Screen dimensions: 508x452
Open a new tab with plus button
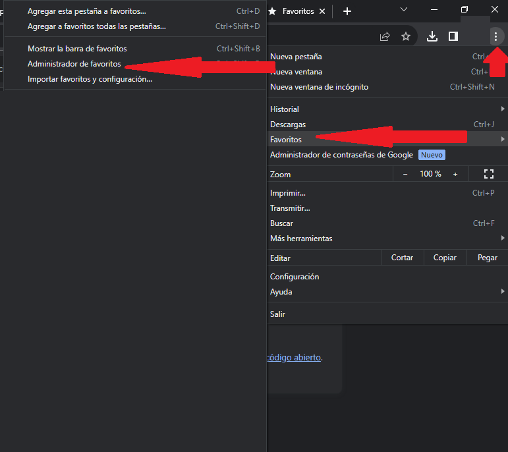coord(347,11)
